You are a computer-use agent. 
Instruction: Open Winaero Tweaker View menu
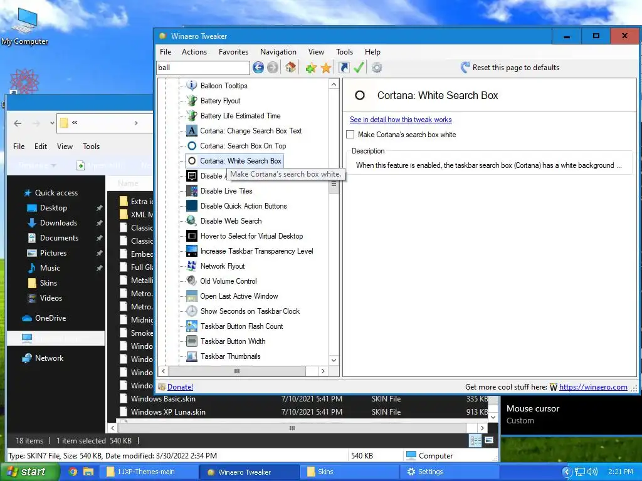click(316, 52)
